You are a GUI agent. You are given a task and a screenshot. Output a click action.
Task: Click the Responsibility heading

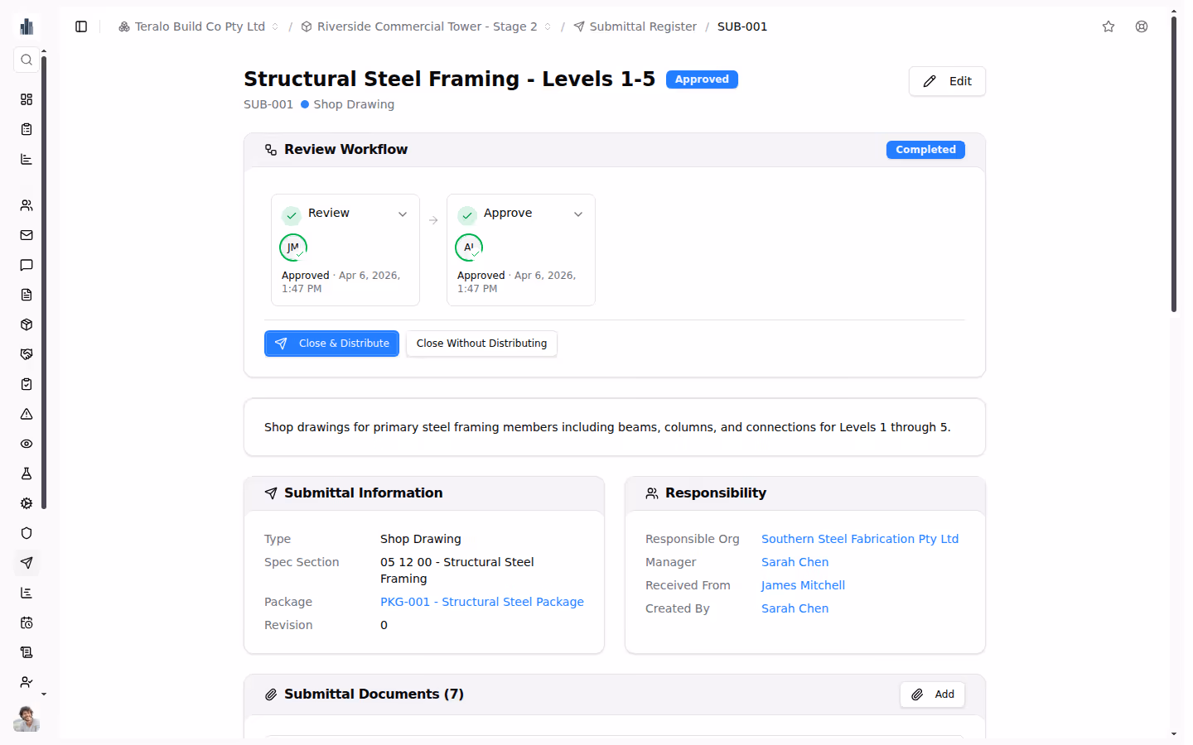(716, 493)
